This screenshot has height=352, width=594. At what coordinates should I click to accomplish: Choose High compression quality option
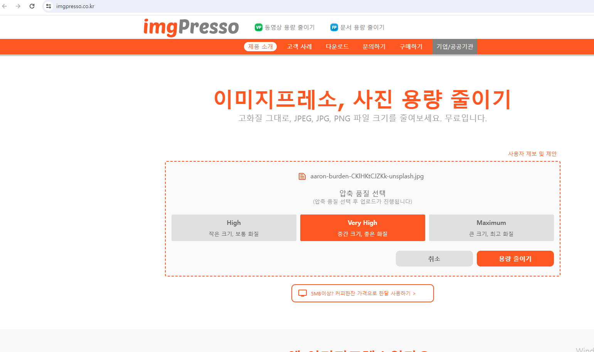234,228
